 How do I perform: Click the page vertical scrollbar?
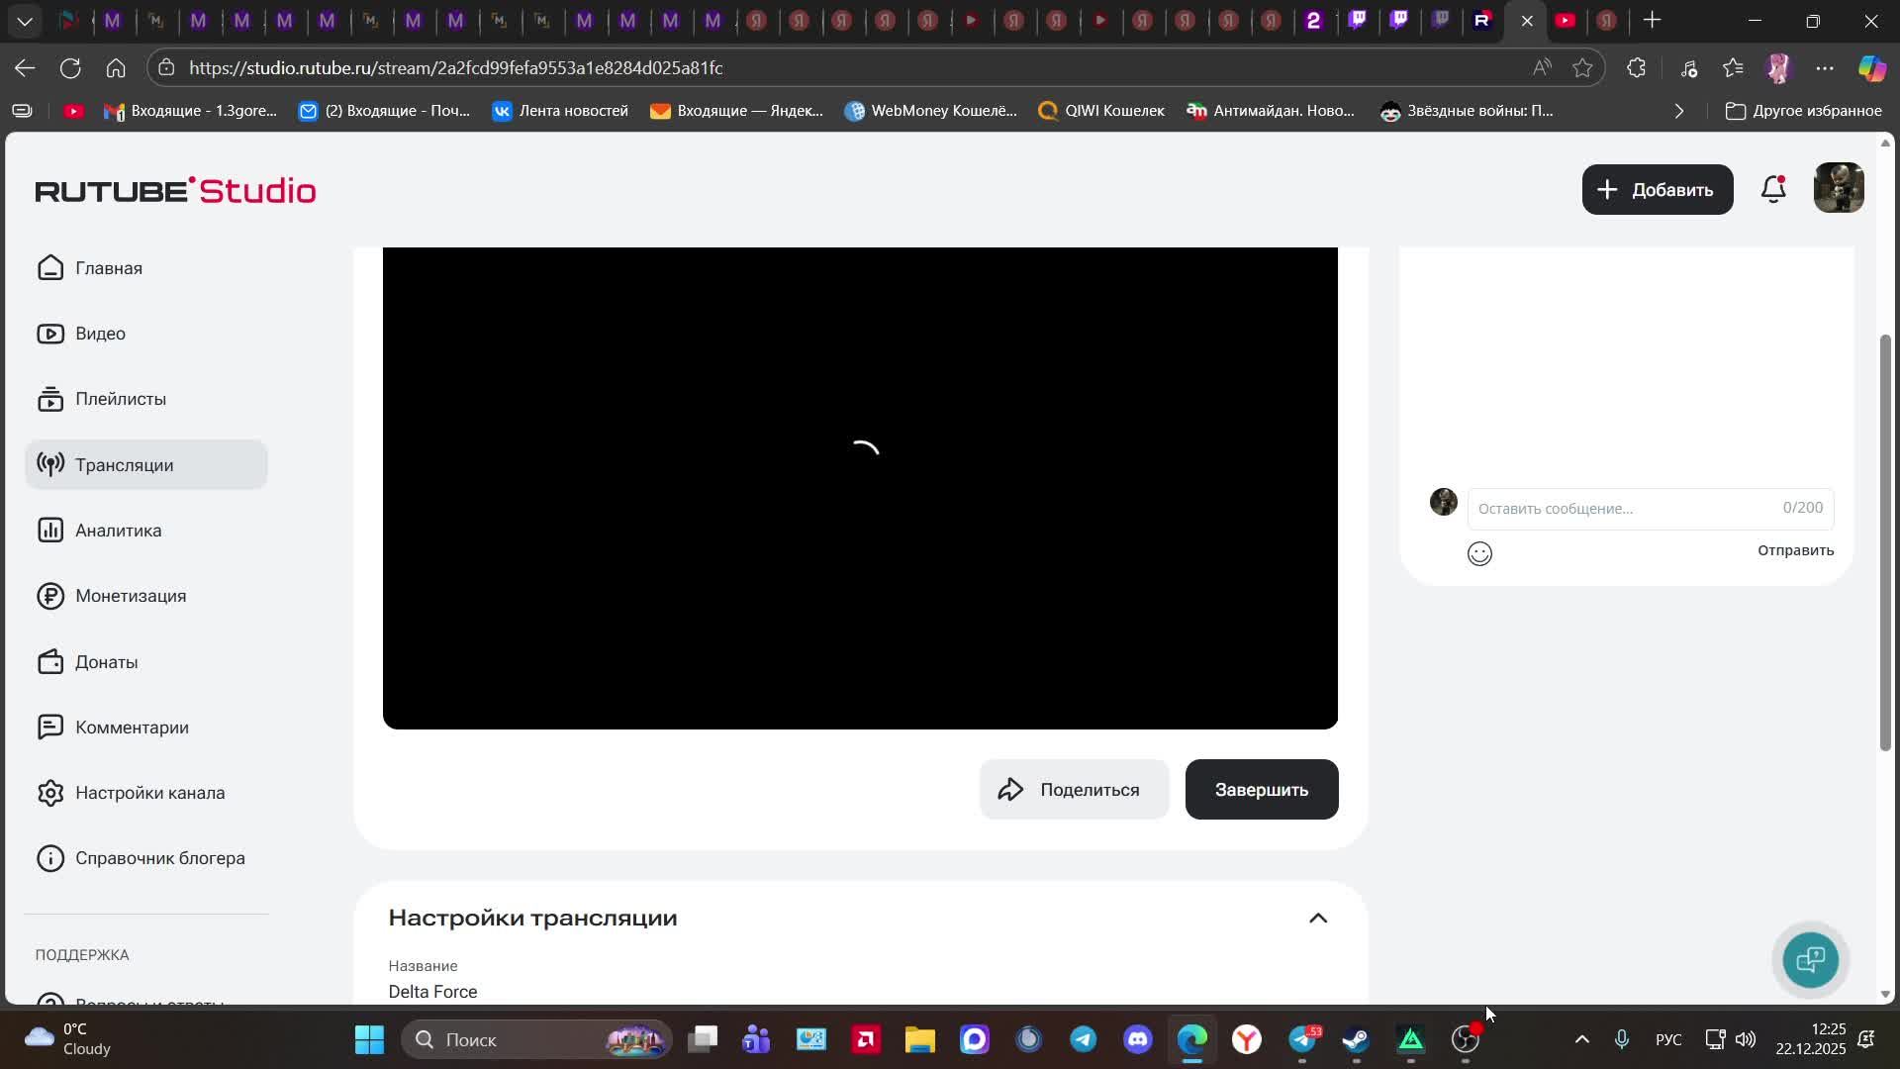coord(1885,542)
